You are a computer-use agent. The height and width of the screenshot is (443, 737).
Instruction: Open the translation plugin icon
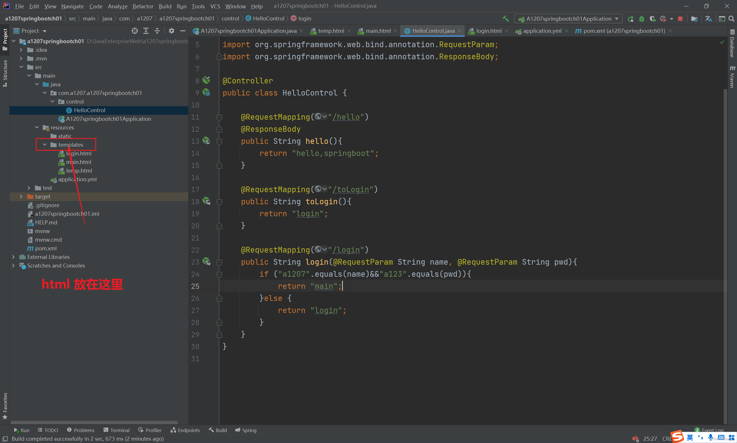click(708, 19)
